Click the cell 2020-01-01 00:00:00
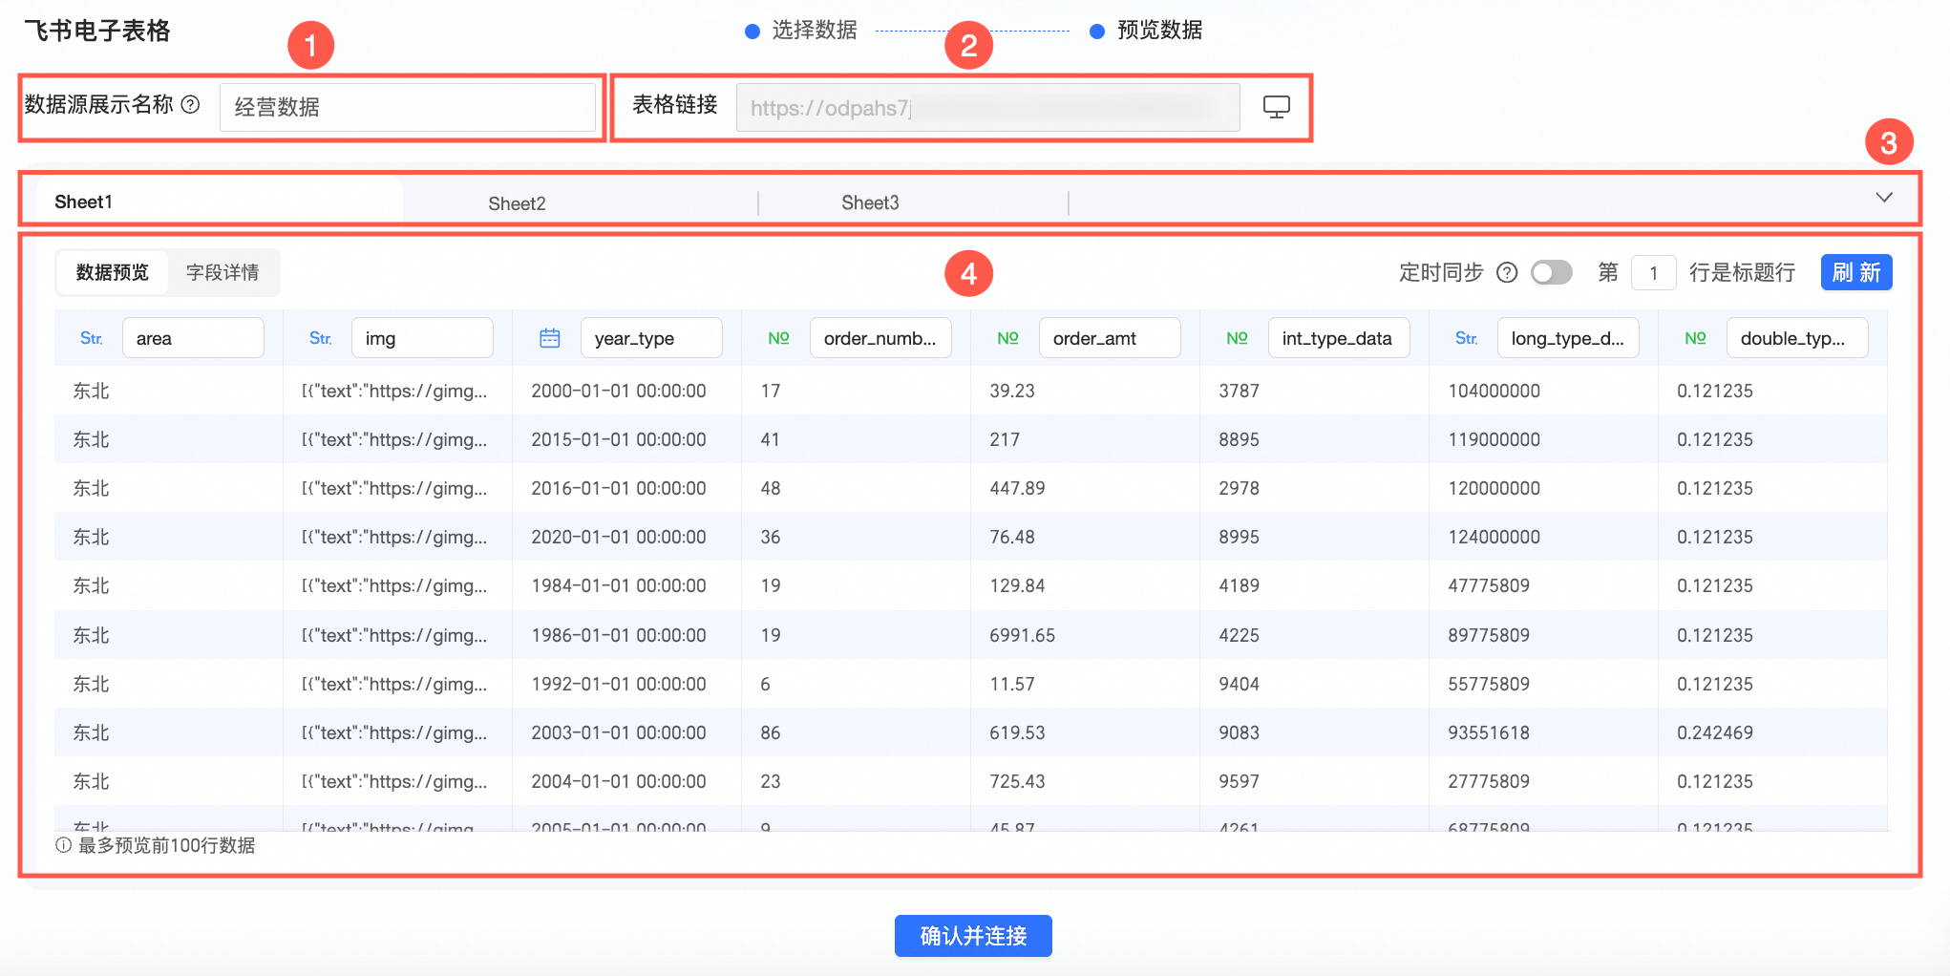The height and width of the screenshot is (976, 1950). point(619,537)
